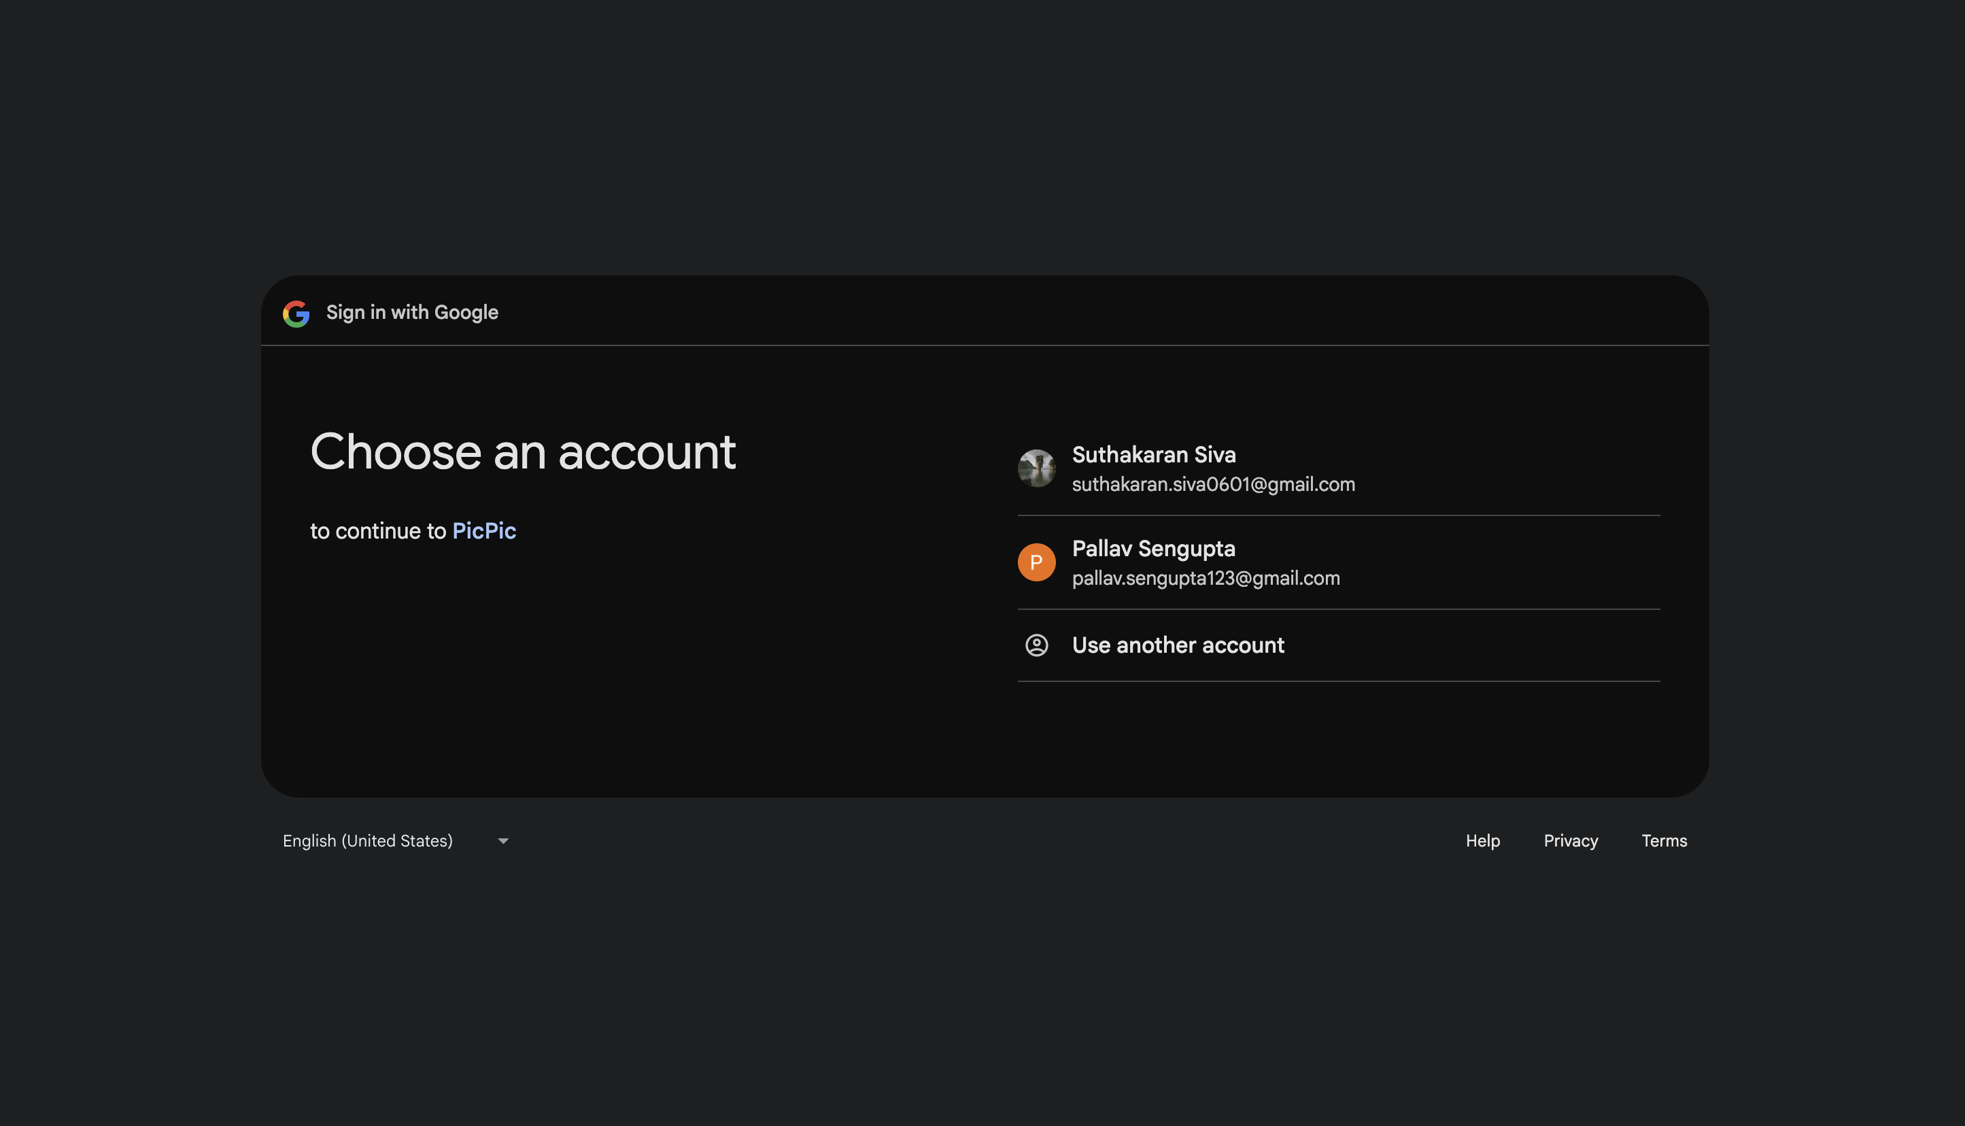Image resolution: width=1965 pixels, height=1126 pixels.
Task: Click the Choose an account heading
Action: point(523,451)
